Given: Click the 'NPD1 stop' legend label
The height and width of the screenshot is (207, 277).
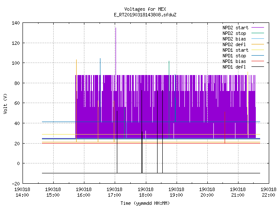Looking at the screenshot, I should tap(234, 56).
